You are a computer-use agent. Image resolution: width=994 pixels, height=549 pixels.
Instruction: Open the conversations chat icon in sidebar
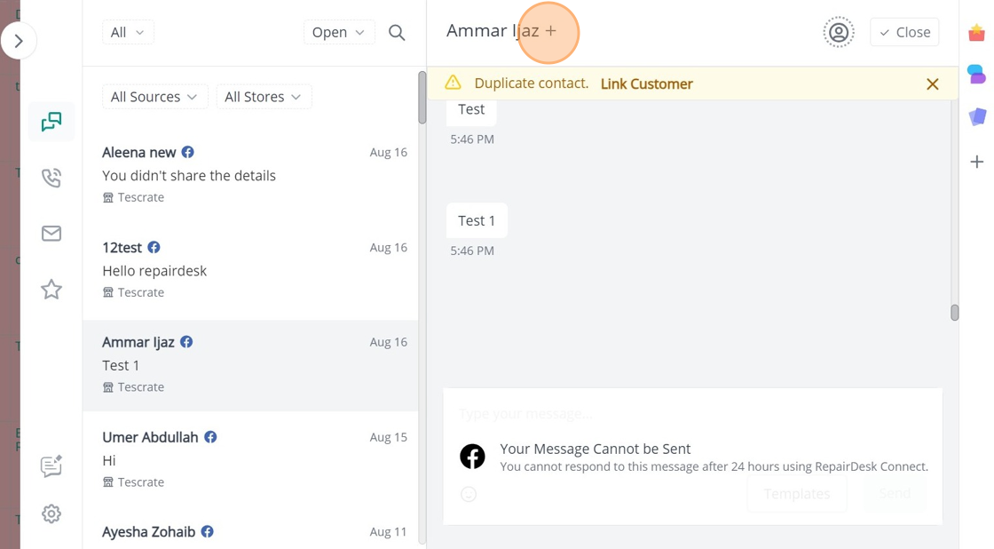tap(51, 121)
